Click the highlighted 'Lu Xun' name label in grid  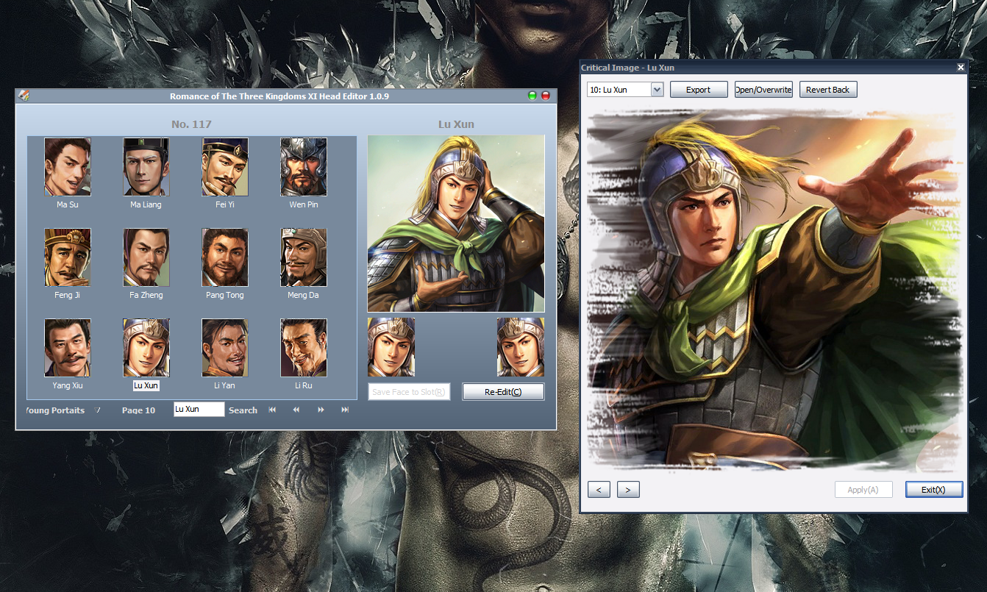click(x=146, y=385)
